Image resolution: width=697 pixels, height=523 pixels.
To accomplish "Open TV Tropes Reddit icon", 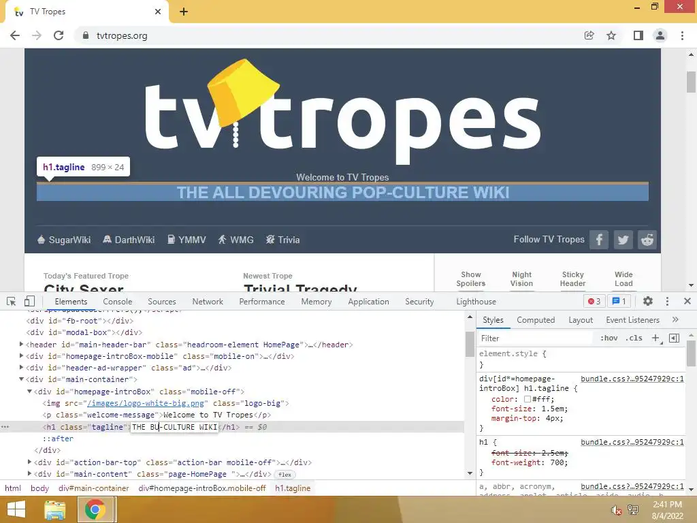I will (647, 240).
